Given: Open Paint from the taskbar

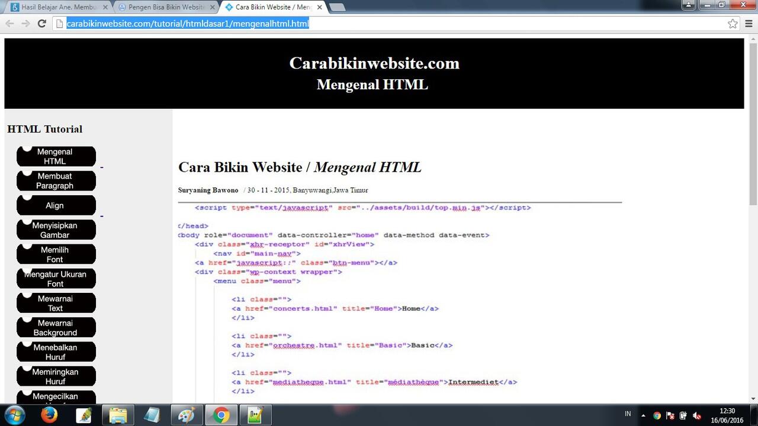Looking at the screenshot, I should (187, 415).
